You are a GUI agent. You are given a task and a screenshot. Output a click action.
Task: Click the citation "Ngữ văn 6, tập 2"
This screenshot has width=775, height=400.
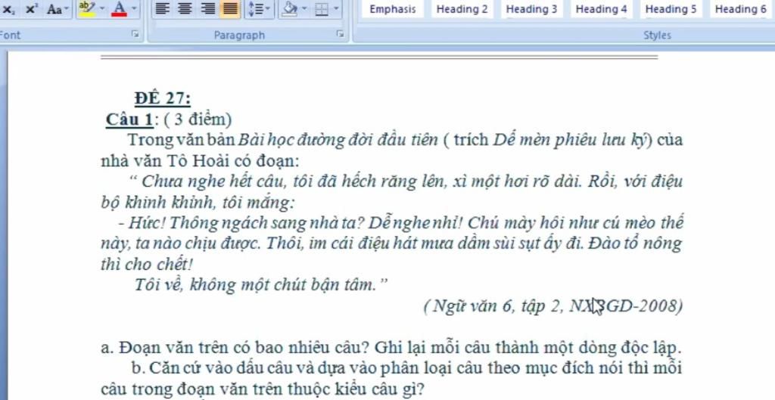point(496,306)
